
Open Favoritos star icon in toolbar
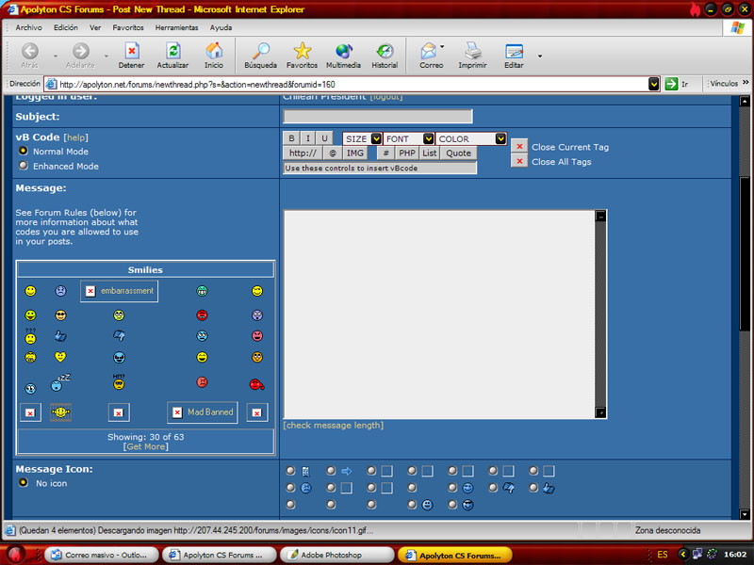(302, 51)
